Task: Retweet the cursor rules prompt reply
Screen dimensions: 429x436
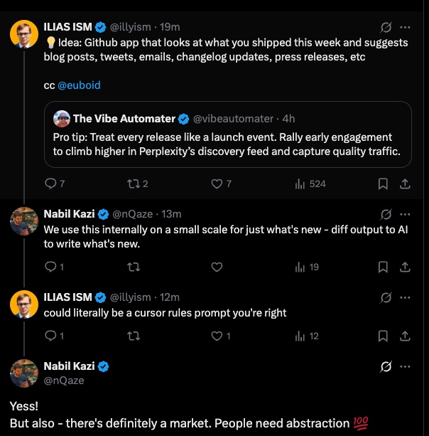Action: [133, 336]
